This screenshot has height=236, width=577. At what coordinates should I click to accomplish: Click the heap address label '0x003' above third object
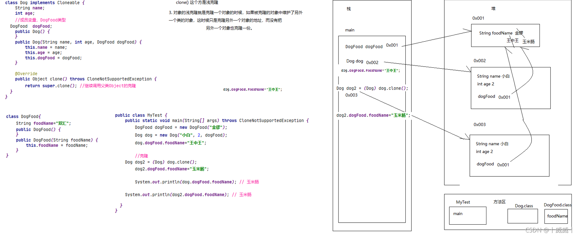click(x=480, y=125)
